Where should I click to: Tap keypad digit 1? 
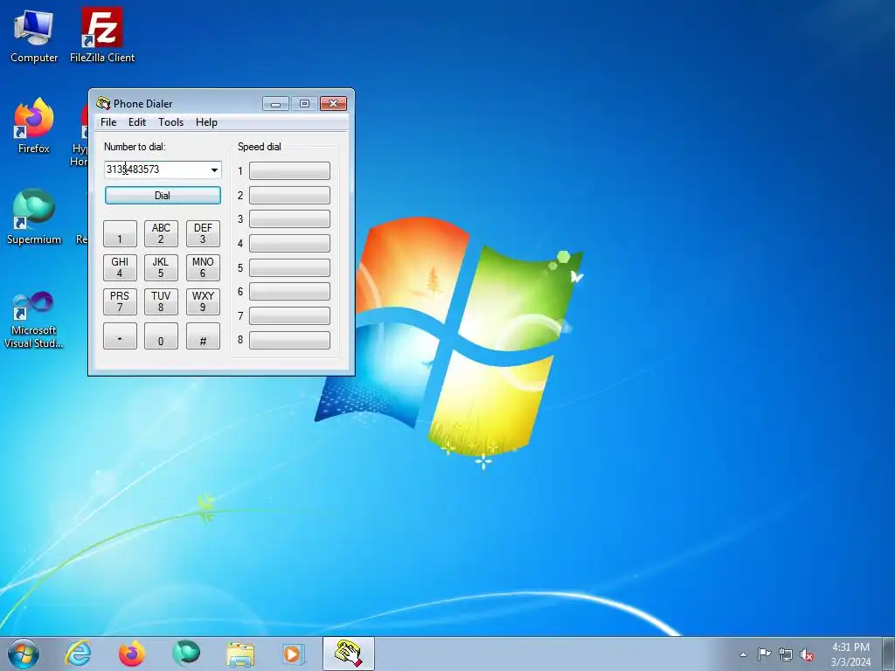coord(120,233)
